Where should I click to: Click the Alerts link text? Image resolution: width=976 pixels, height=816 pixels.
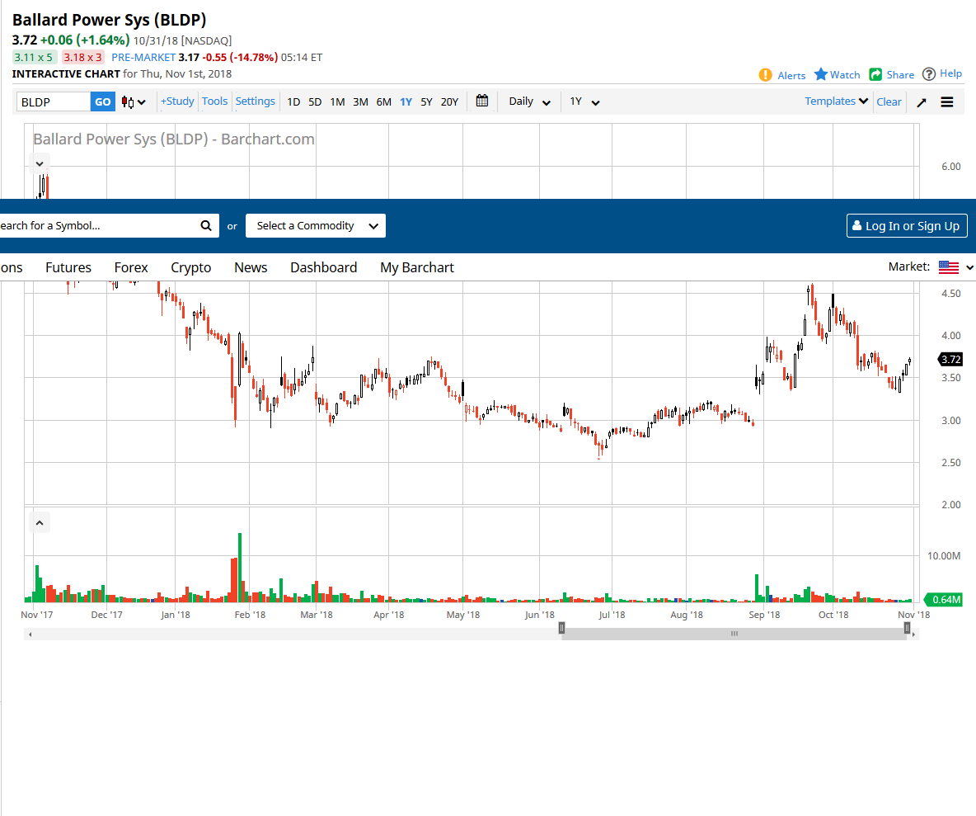coord(791,75)
